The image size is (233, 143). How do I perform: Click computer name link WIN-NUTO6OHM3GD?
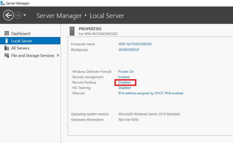[x=135, y=44]
